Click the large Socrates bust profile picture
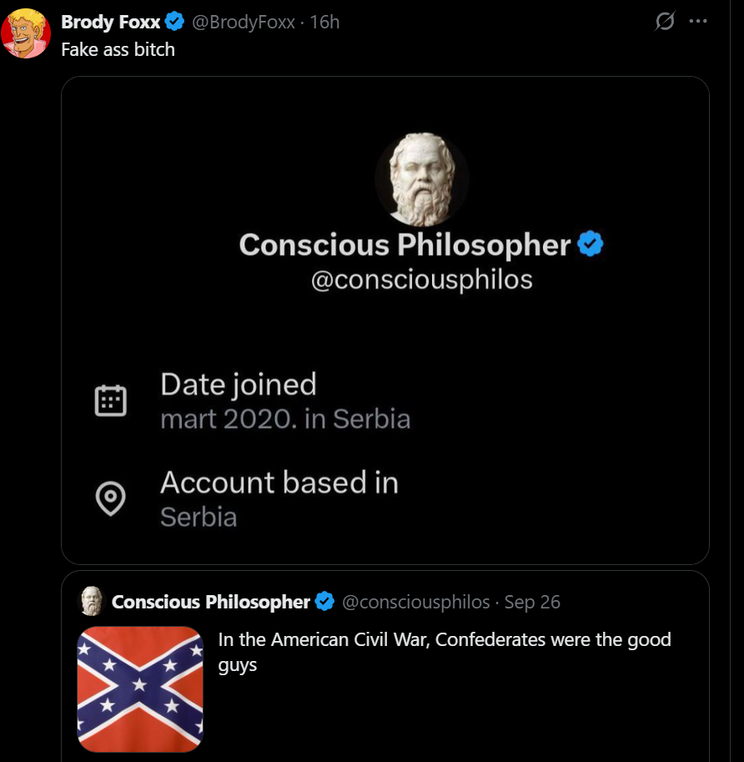The image size is (744, 762). [422, 179]
